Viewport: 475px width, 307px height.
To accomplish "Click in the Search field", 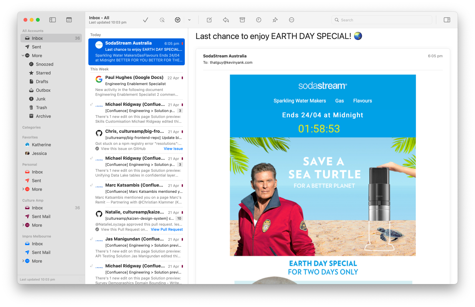I will pyautogui.click(x=382, y=20).
